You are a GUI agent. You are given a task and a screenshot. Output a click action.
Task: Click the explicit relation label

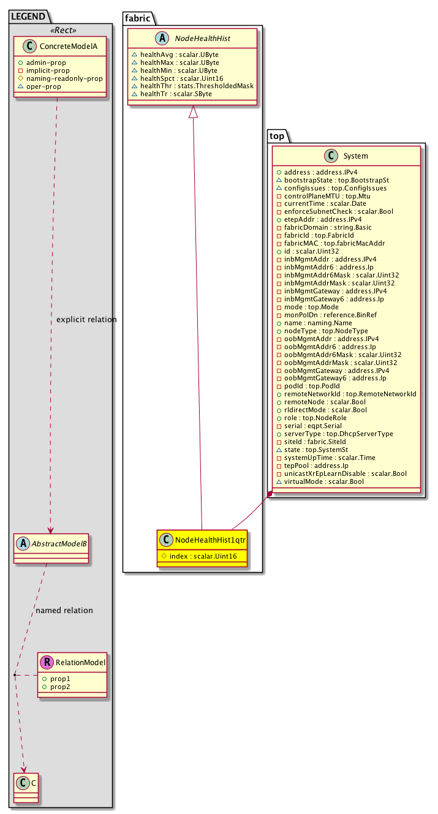pos(86,320)
